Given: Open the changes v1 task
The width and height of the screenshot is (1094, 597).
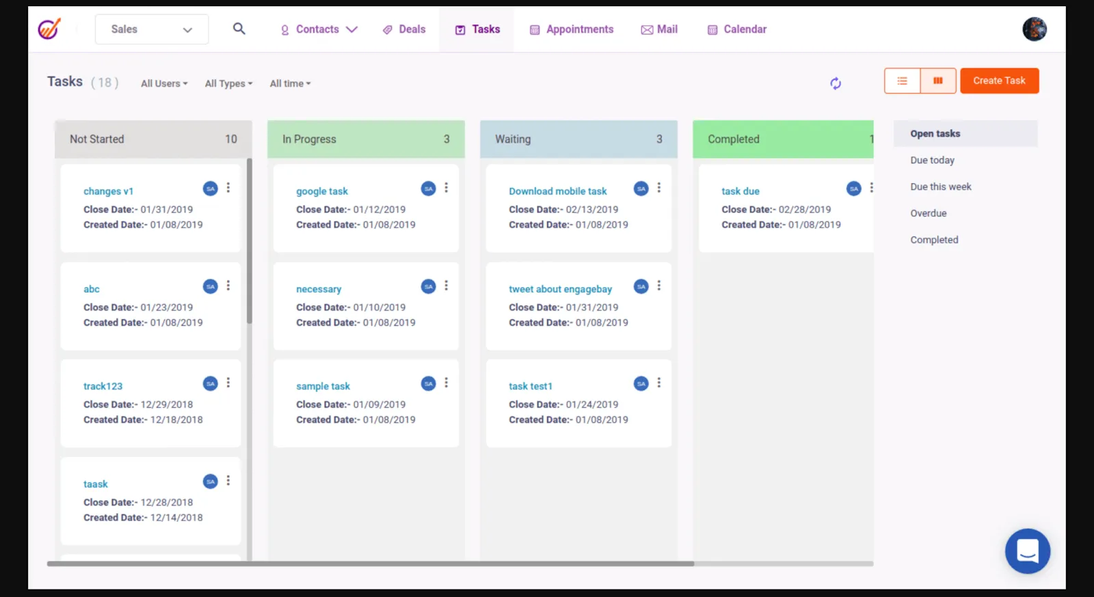Looking at the screenshot, I should (109, 191).
